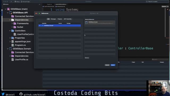Click the Version column header
The image size is (170, 96).
tap(60, 23)
